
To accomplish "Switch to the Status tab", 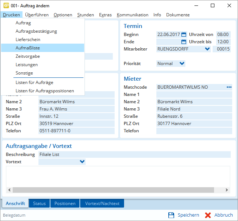I will tap(39, 203).
